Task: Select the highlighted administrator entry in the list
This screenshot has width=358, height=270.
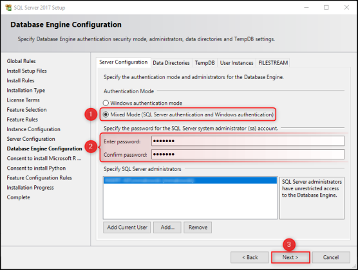Action: [x=190, y=181]
